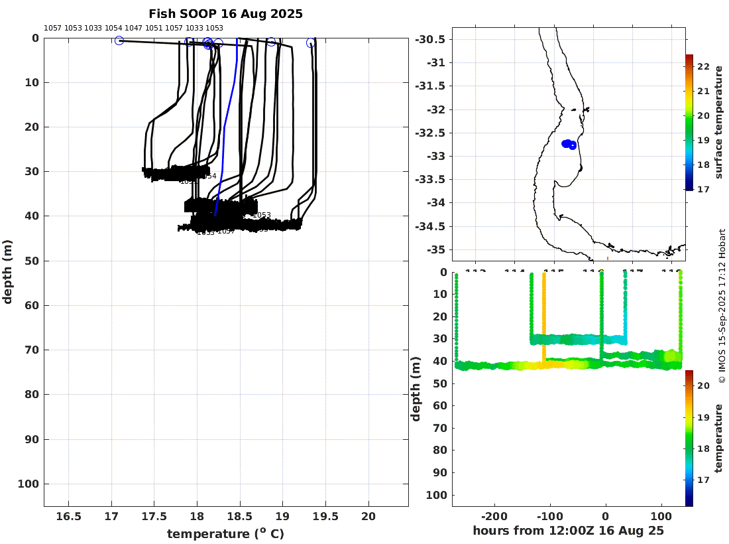Image resolution: width=729 pixels, height=544 pixels.
Task: Click the -35 latitude label on the map
Action: click(x=436, y=249)
